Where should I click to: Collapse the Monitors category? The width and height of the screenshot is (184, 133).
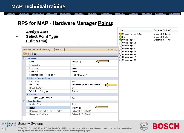coord(28,94)
